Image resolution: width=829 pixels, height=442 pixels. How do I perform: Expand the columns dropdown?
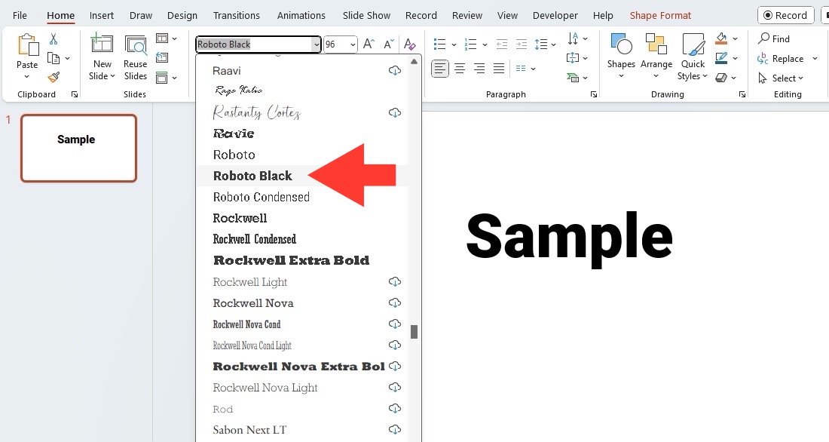pos(533,69)
